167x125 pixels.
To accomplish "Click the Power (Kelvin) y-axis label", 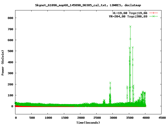I will click(x=3, y=63).
